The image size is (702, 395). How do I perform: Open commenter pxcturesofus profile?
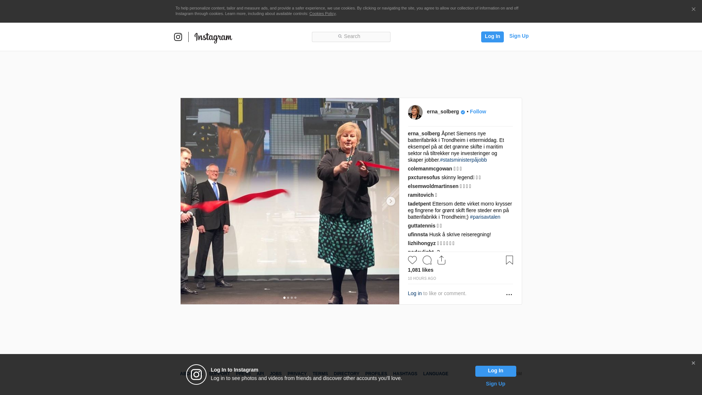(x=424, y=177)
